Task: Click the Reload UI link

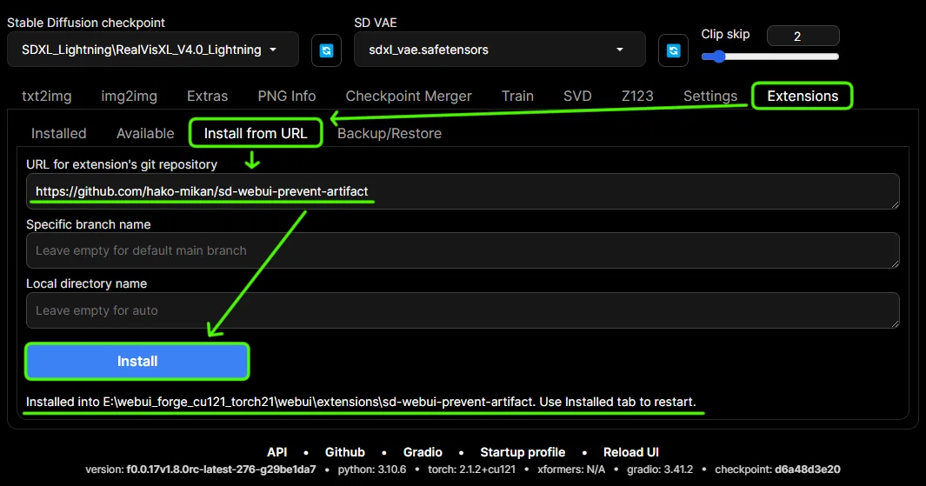Action: 630,452
